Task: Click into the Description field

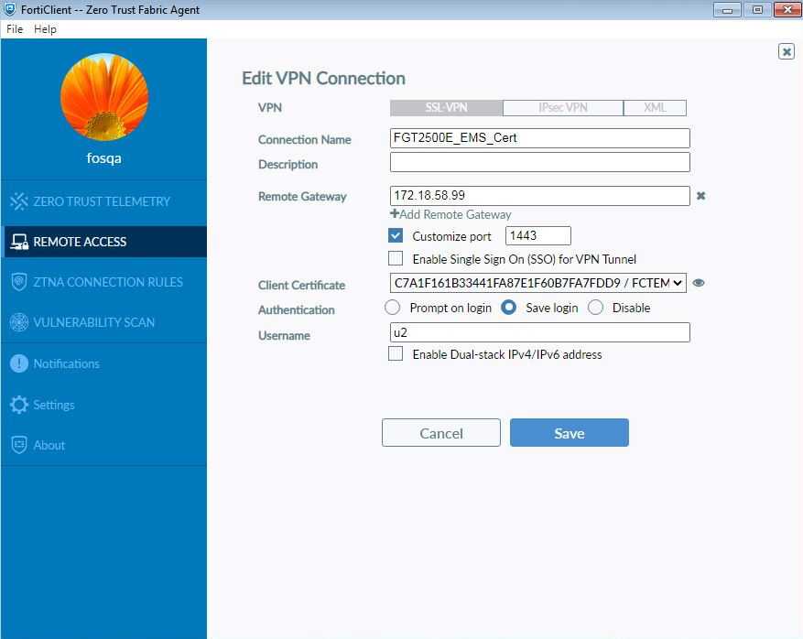Action: [x=540, y=163]
